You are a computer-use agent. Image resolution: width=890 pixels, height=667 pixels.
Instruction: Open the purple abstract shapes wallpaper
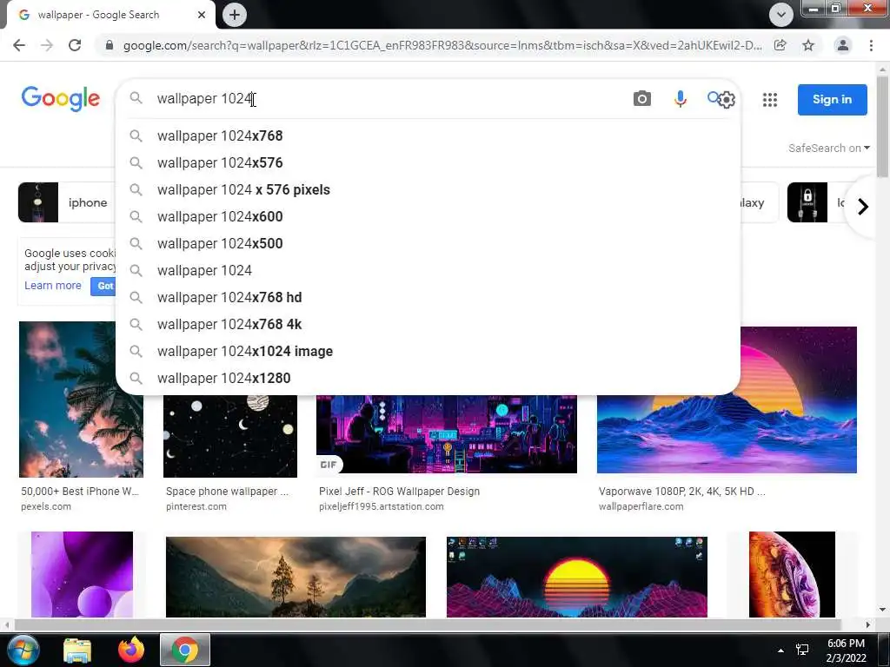[x=83, y=574]
